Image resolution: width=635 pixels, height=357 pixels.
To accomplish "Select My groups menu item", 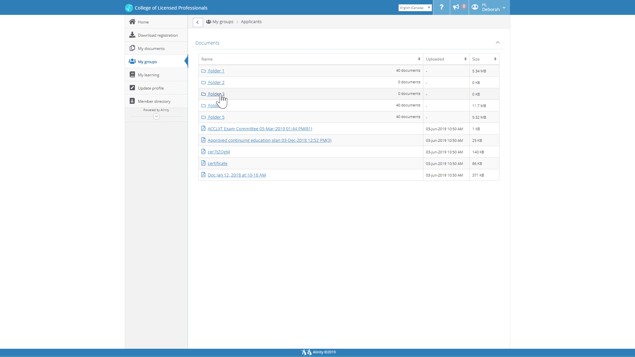I will coord(156,61).
